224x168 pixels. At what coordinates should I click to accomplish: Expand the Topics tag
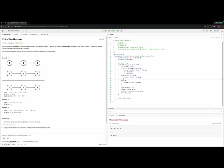click(x=11, y=43)
